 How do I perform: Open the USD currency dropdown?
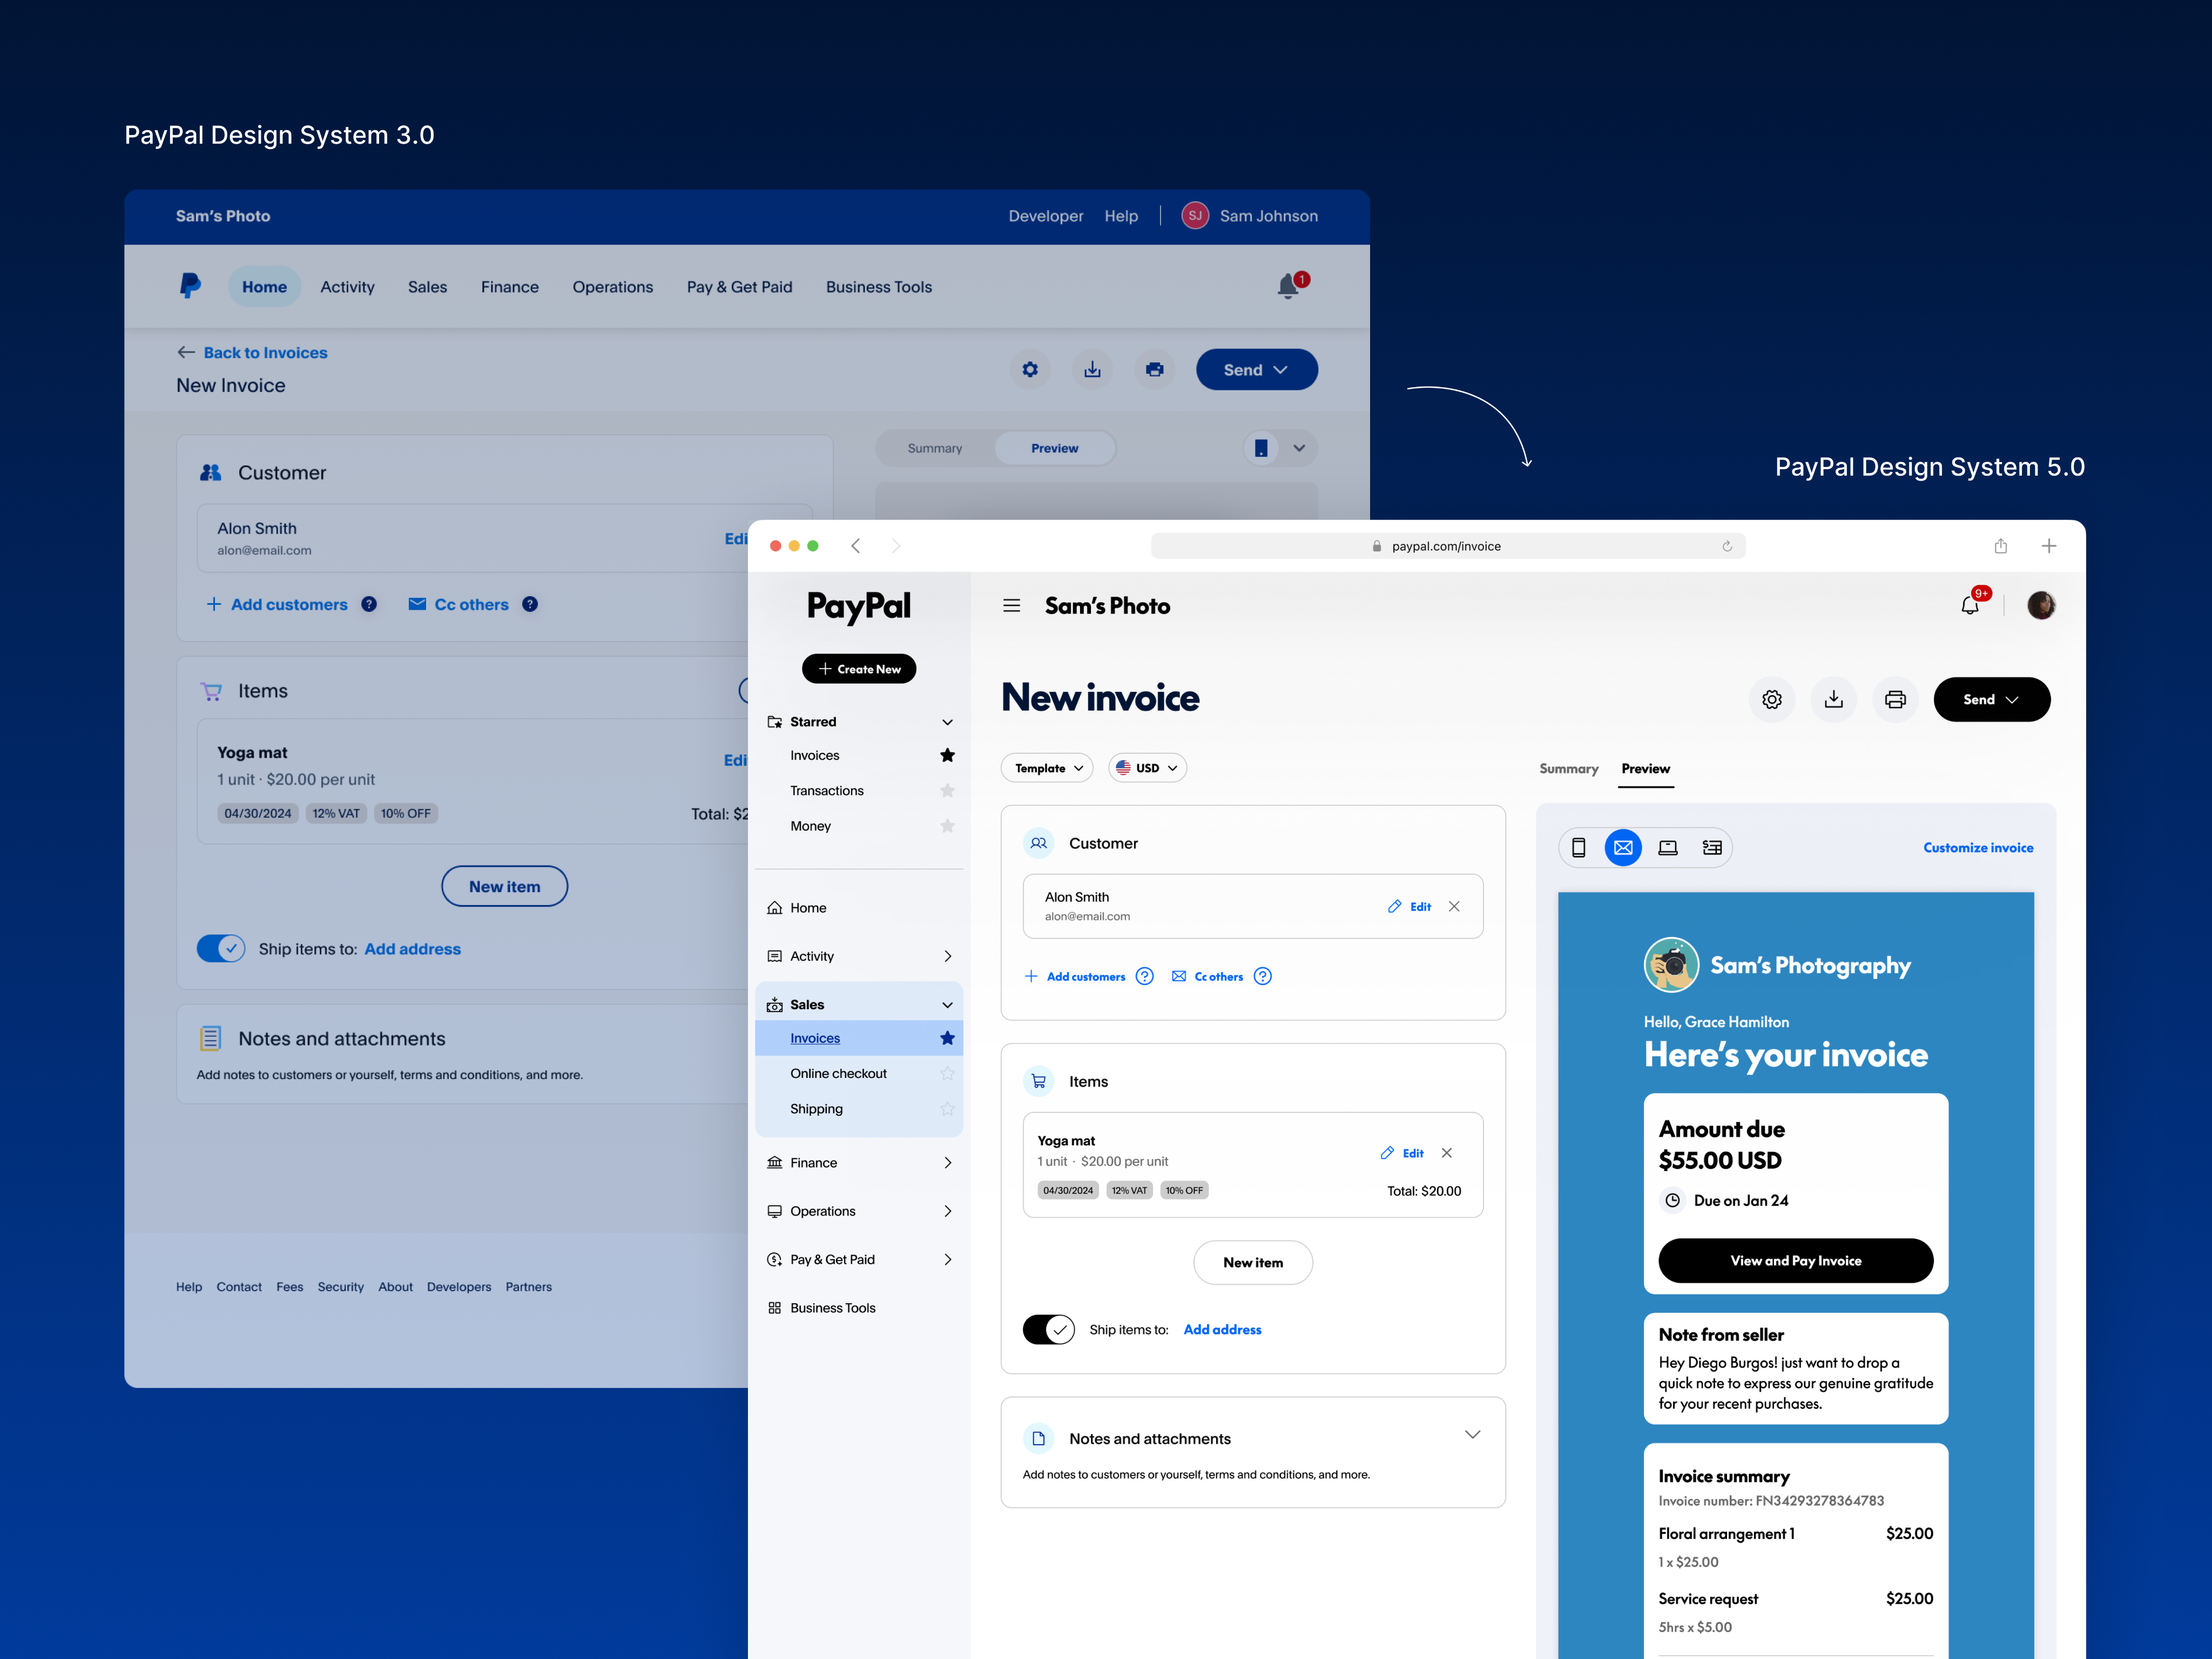coord(1147,768)
